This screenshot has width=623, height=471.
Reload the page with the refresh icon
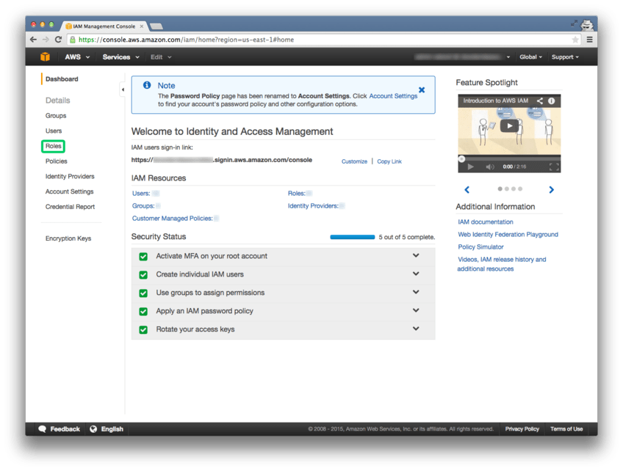tap(59, 40)
